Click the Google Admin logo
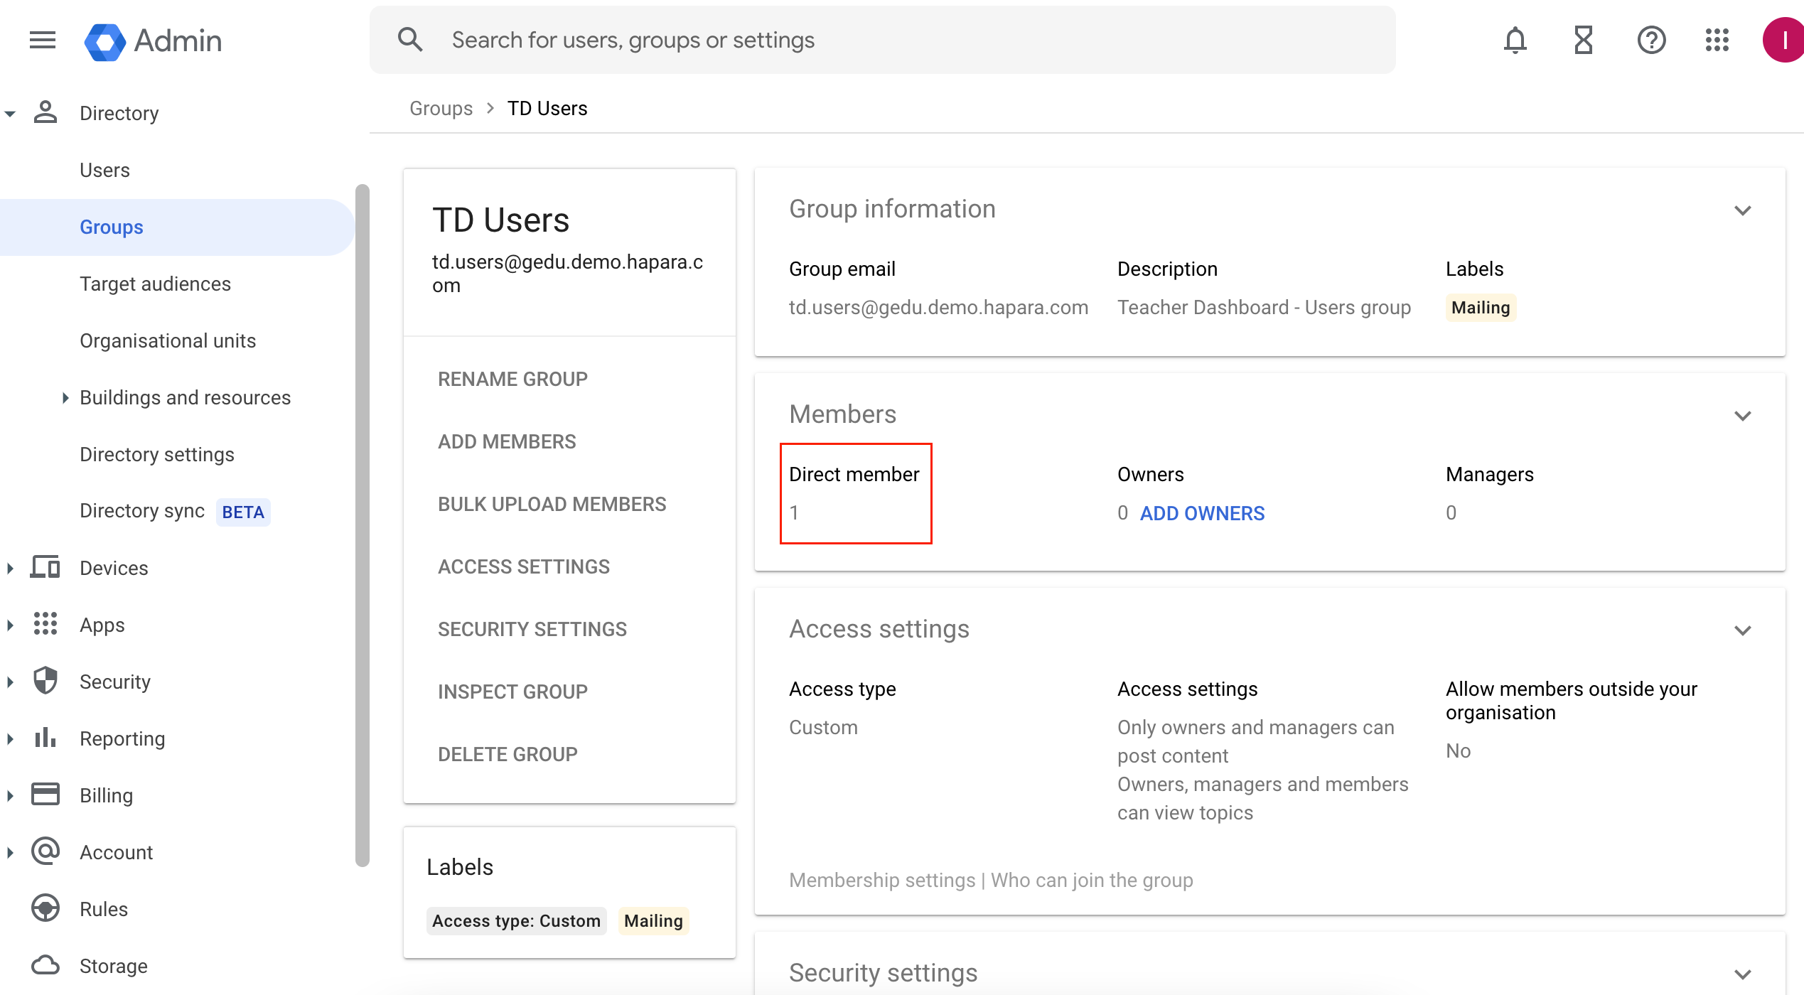The width and height of the screenshot is (1804, 995). [153, 41]
